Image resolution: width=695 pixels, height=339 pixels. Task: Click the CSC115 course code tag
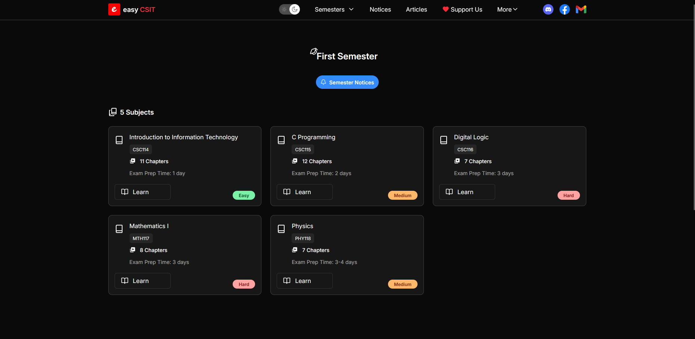point(303,149)
